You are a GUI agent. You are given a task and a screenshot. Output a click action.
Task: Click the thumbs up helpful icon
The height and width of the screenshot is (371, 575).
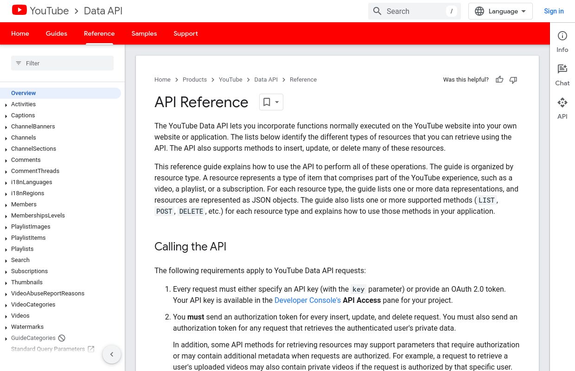click(x=499, y=80)
